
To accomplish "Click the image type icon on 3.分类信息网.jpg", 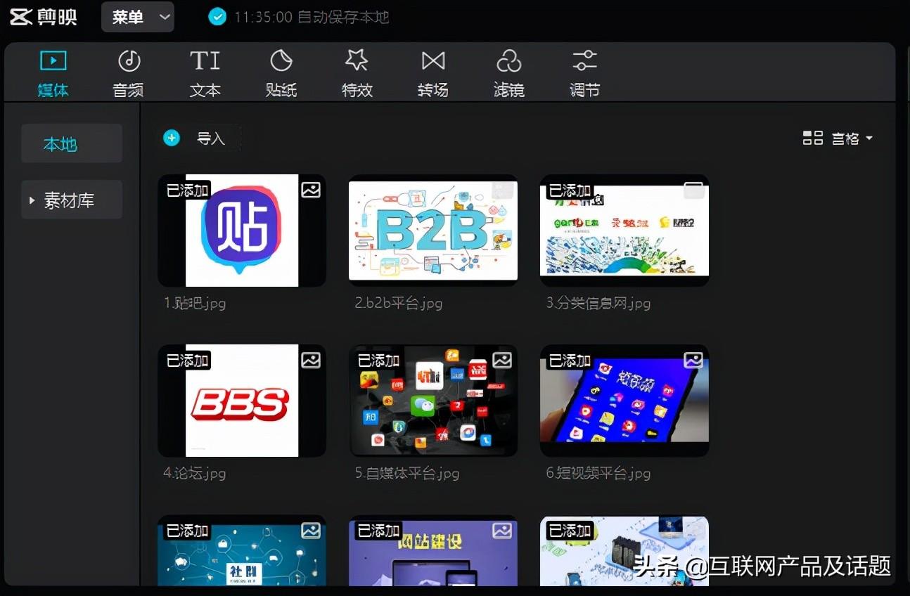I will click(x=693, y=190).
